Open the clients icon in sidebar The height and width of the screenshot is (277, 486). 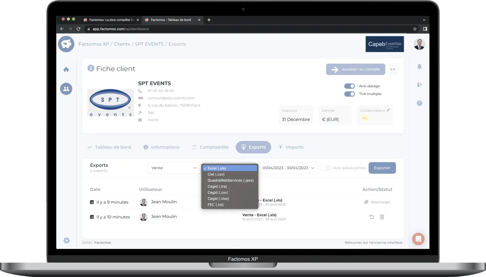point(66,89)
